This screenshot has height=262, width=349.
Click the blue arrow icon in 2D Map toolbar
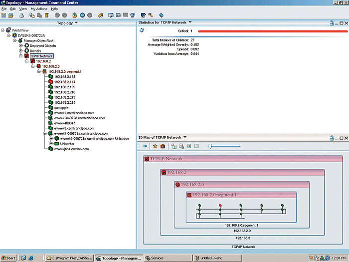click(x=145, y=146)
